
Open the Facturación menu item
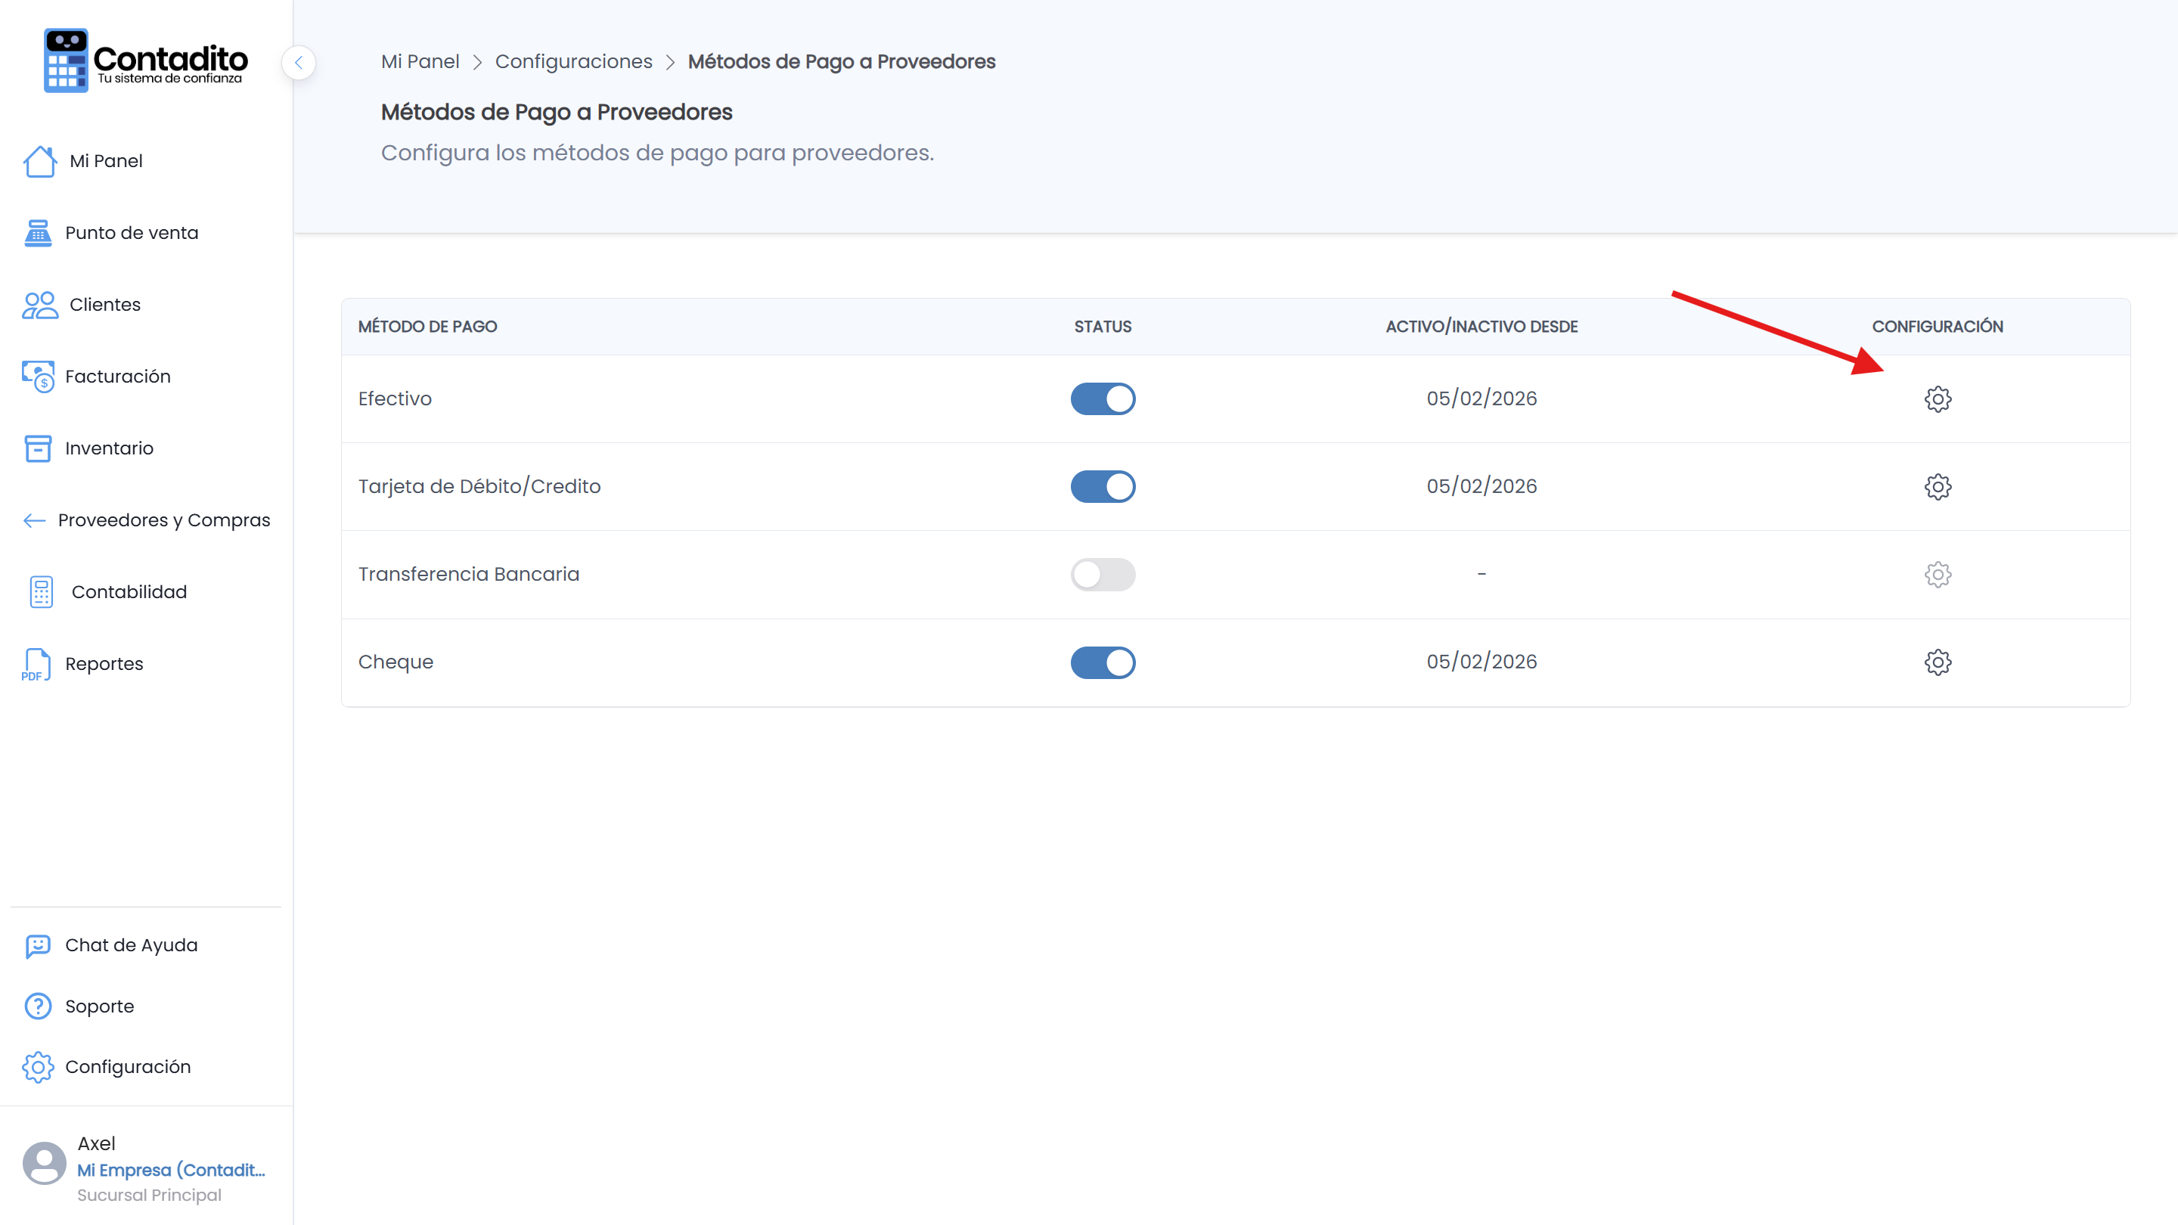117,377
